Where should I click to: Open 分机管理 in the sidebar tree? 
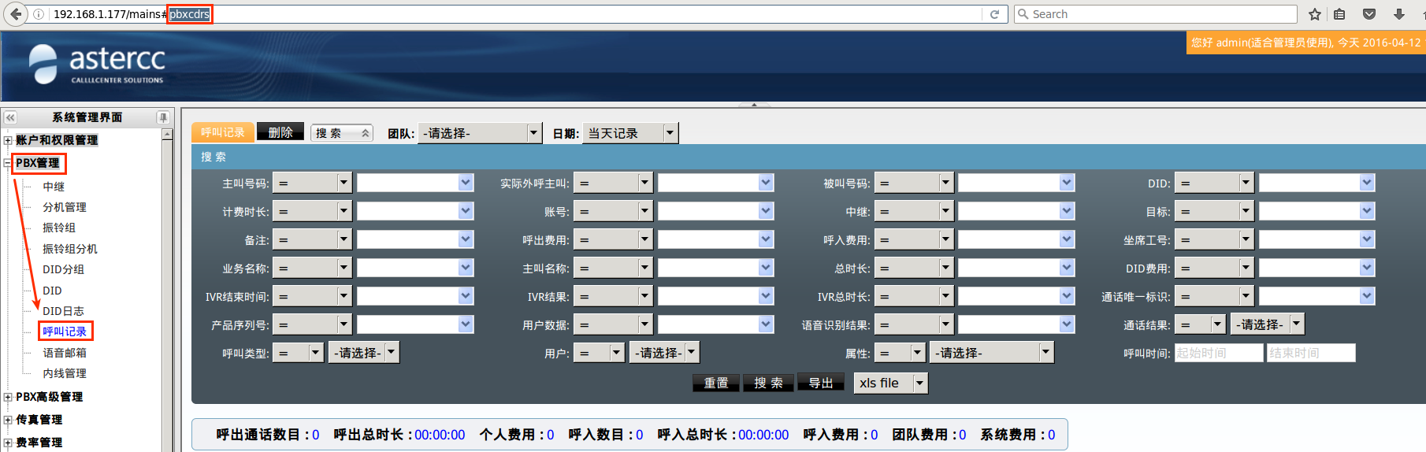coord(65,207)
